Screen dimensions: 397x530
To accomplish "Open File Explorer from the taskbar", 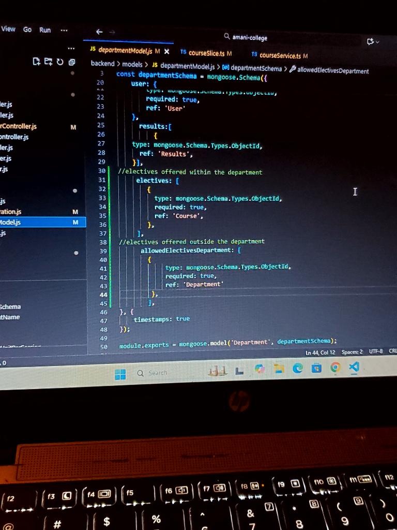I will tap(279, 369).
